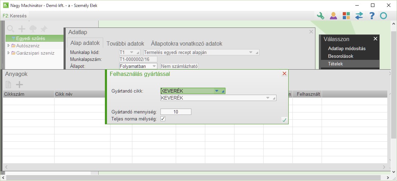
Task: Select the Garázsipari szerviz folder label
Action: click(x=35, y=53)
